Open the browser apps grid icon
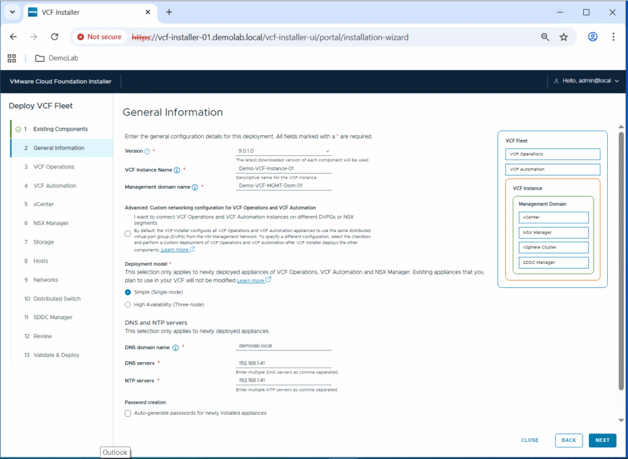Viewport: 628px width, 459px height. tap(12, 58)
